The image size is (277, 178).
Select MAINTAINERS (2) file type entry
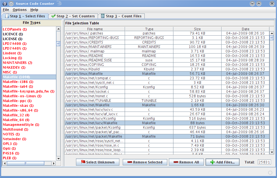17,63
